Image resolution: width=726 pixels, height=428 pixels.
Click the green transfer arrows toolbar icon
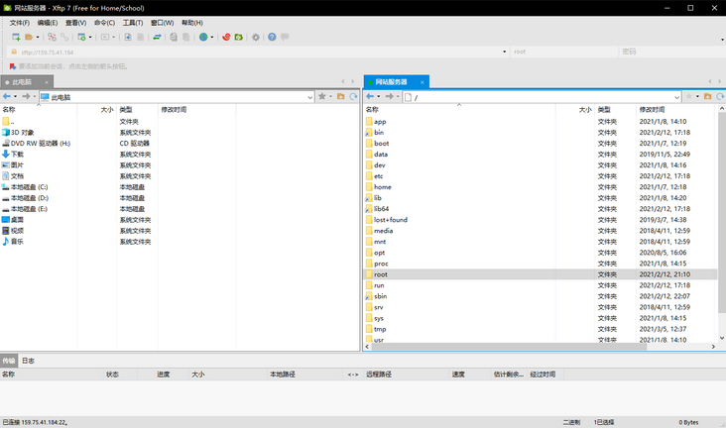pyautogui.click(x=157, y=37)
